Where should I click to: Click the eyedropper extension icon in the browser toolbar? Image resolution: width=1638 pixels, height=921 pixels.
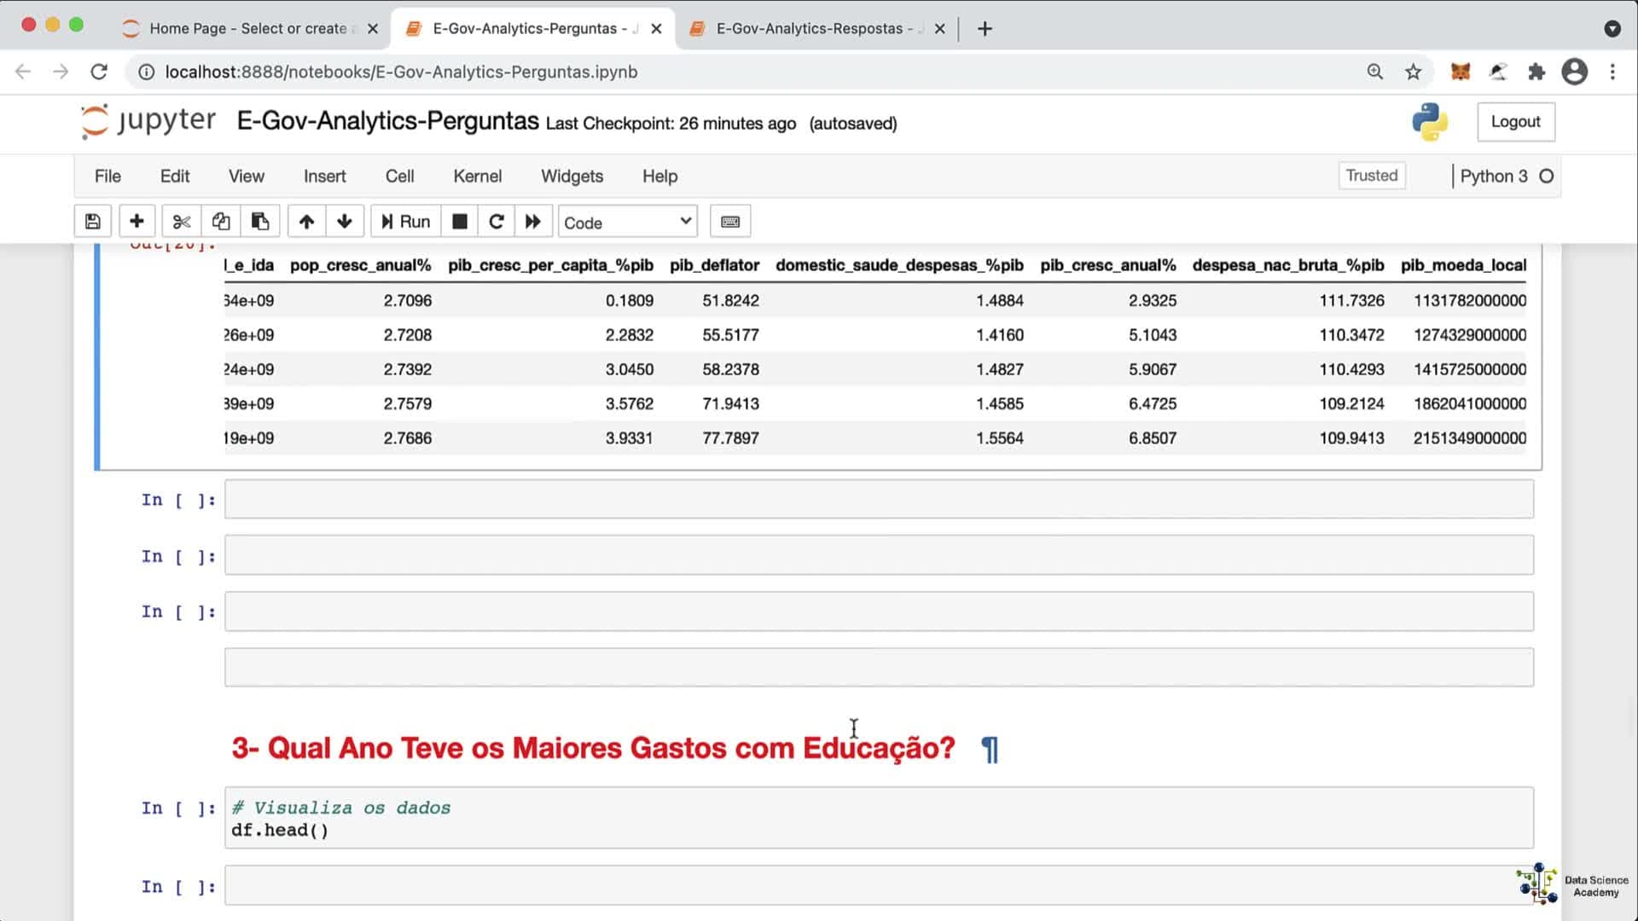(x=1499, y=72)
